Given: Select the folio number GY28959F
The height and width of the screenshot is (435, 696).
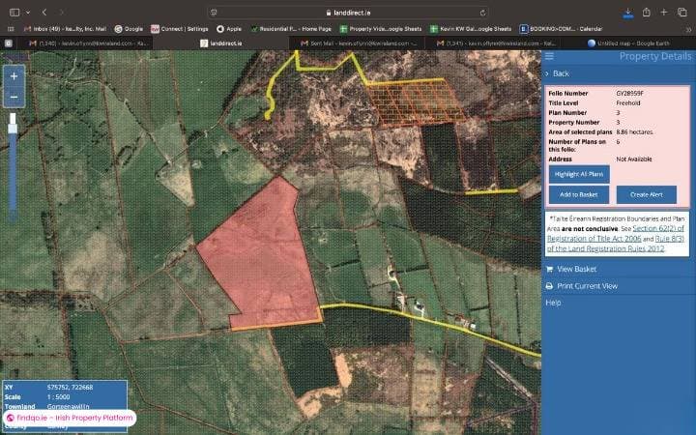Looking at the screenshot, I should 629,93.
